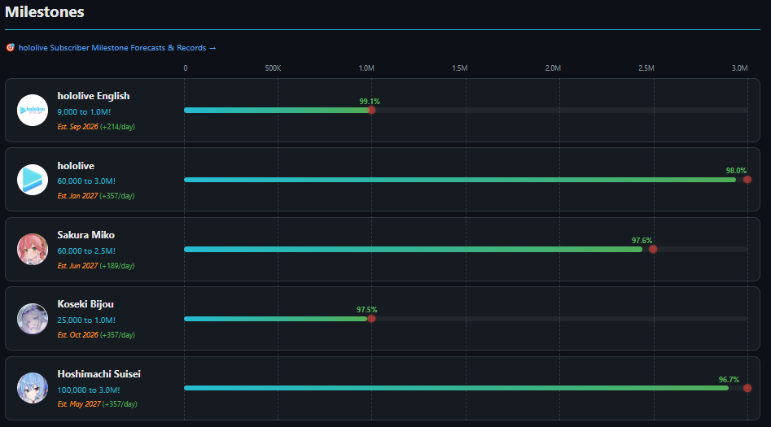Image resolution: width=771 pixels, height=427 pixels.
Task: Click the hololive channel play-logo avatar
Action: tap(33, 180)
